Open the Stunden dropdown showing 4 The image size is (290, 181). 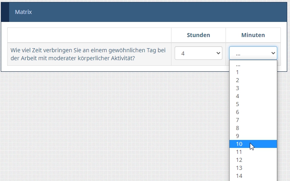pyautogui.click(x=198, y=53)
